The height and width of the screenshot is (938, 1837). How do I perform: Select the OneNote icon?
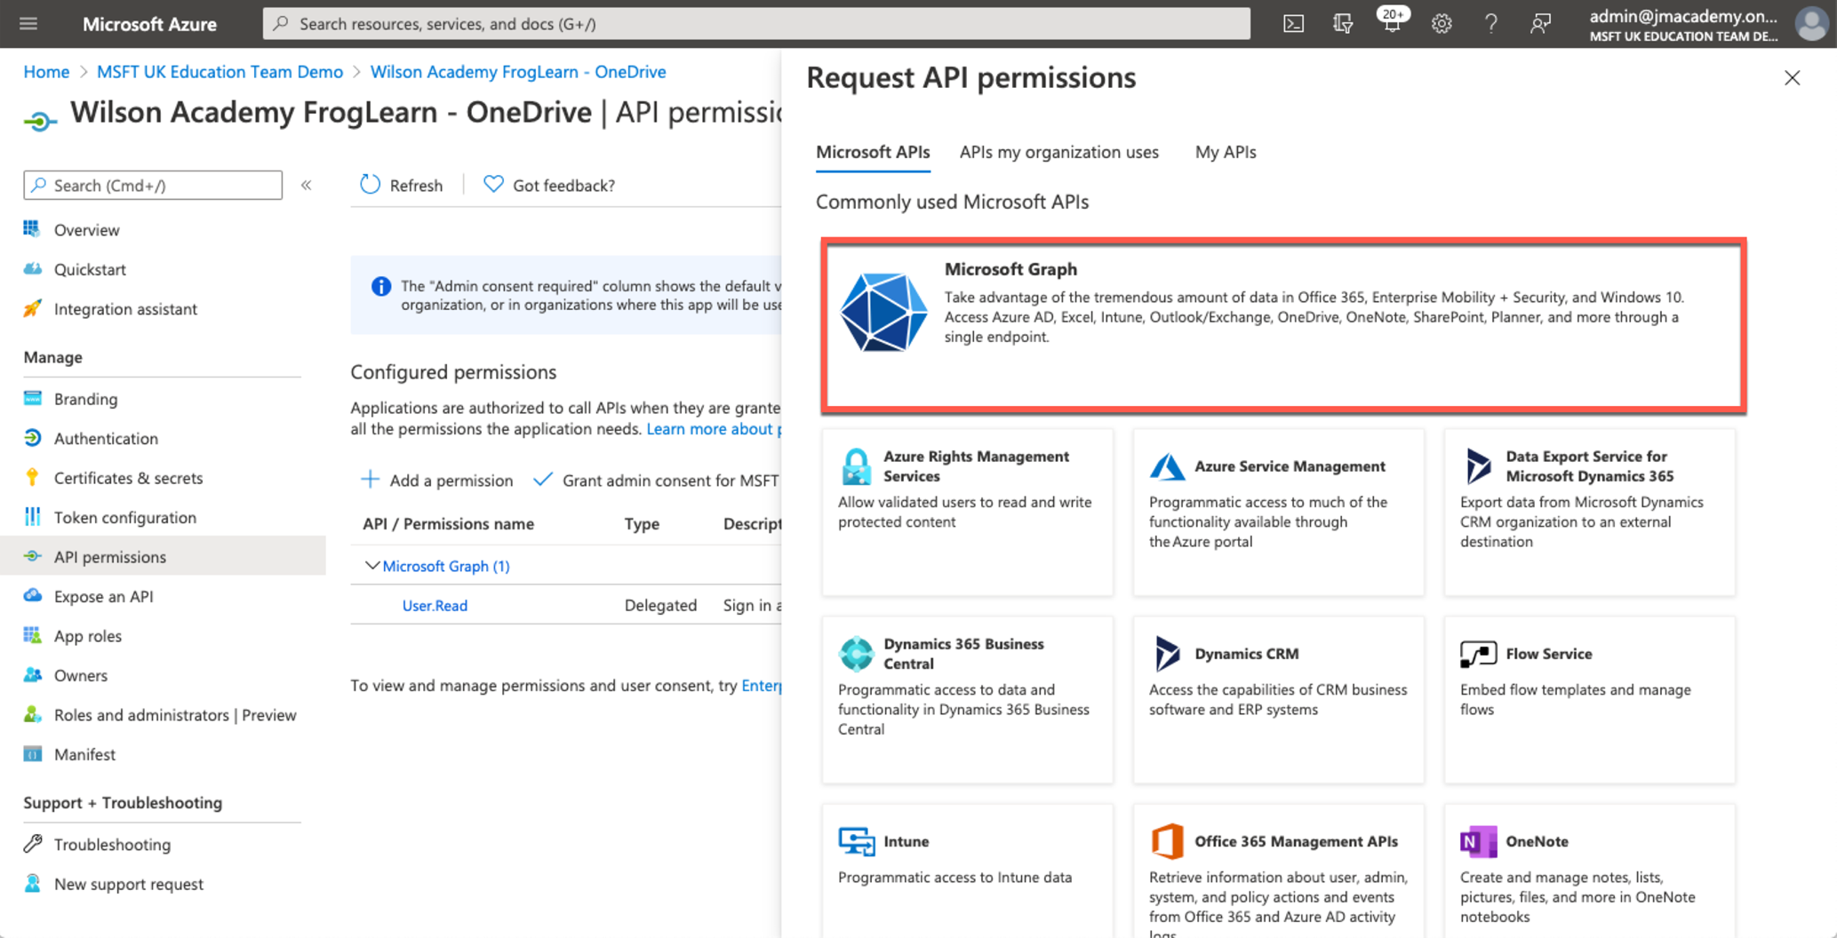point(1478,841)
